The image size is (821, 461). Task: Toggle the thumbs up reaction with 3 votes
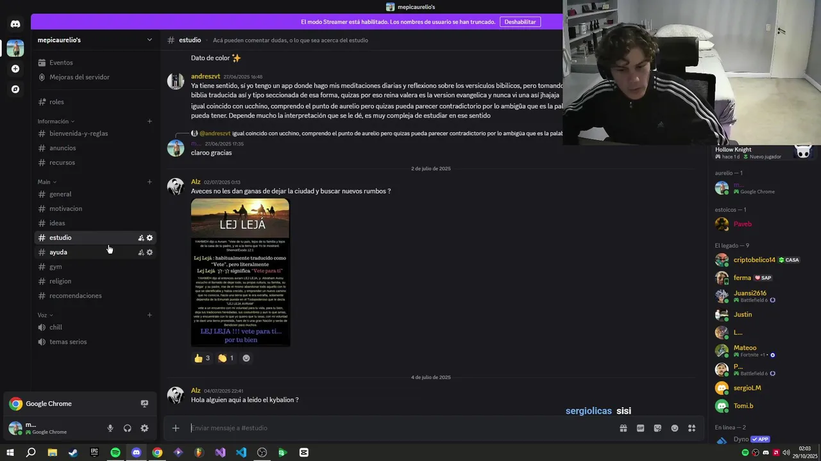tap(202, 358)
